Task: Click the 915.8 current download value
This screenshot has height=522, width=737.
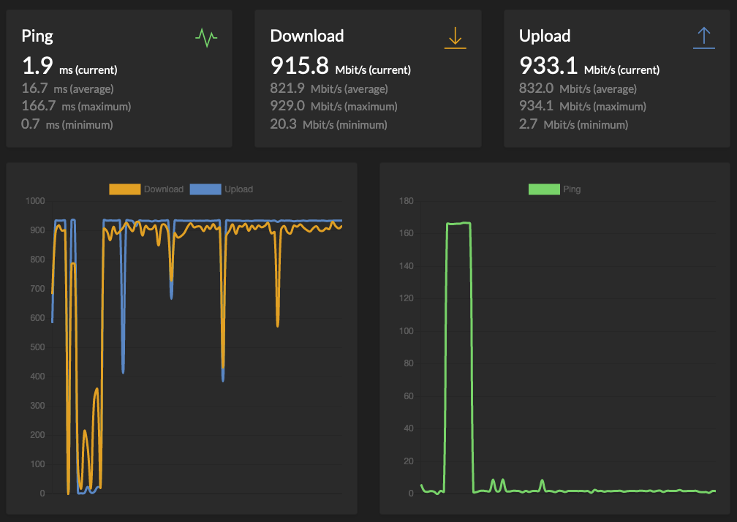Action: [301, 66]
